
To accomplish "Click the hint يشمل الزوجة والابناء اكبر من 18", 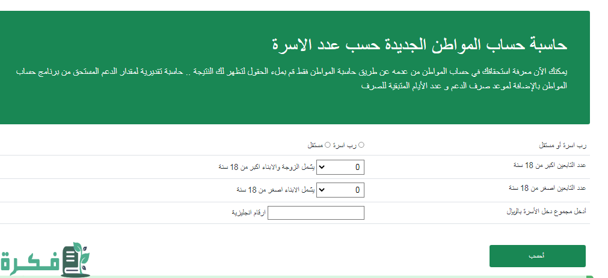I will click(266, 168).
